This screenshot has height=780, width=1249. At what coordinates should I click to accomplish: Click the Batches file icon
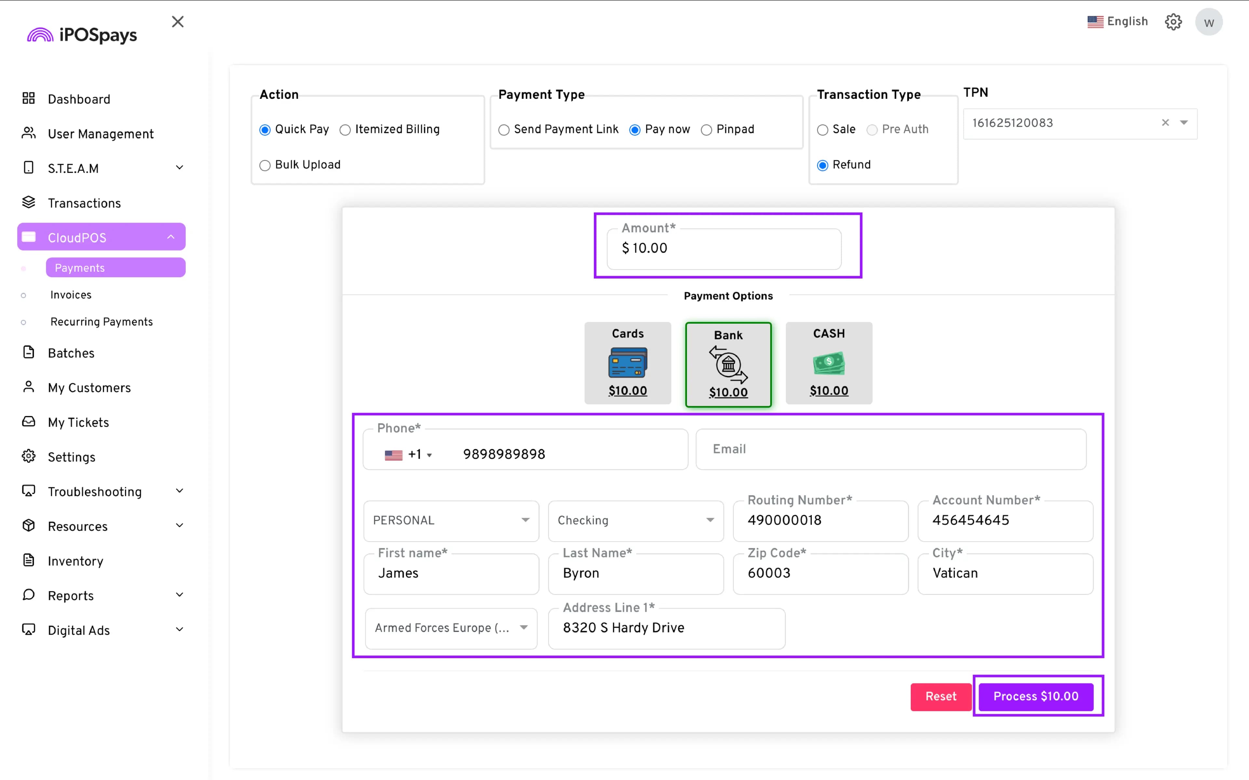29,352
